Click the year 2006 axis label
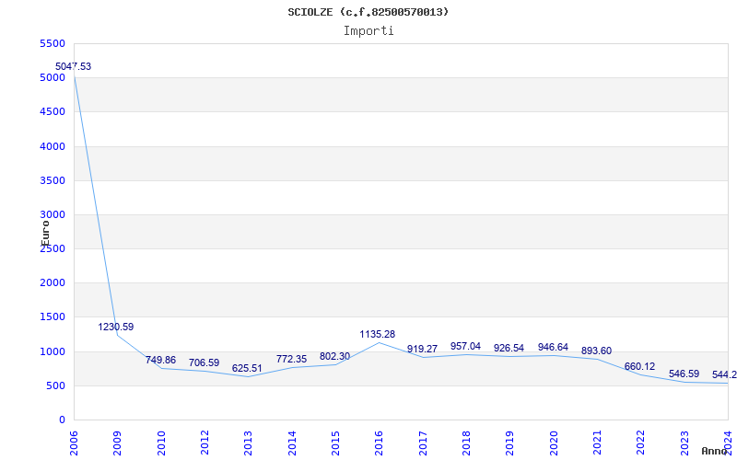The width and height of the screenshot is (737, 460). click(x=74, y=443)
